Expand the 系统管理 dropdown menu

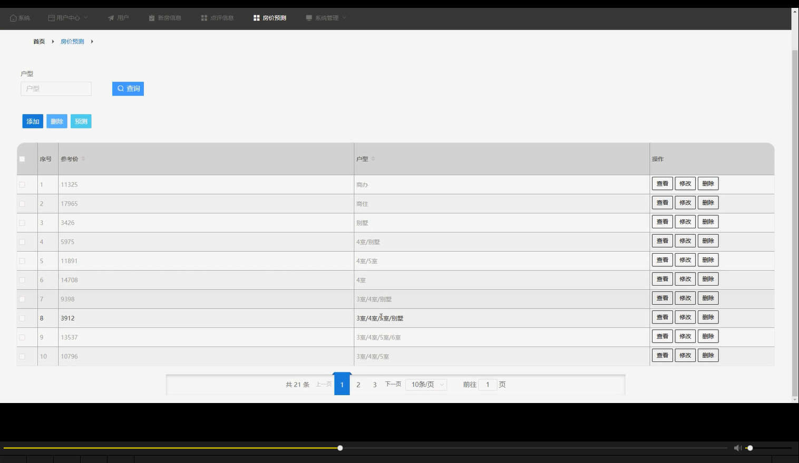coord(326,18)
